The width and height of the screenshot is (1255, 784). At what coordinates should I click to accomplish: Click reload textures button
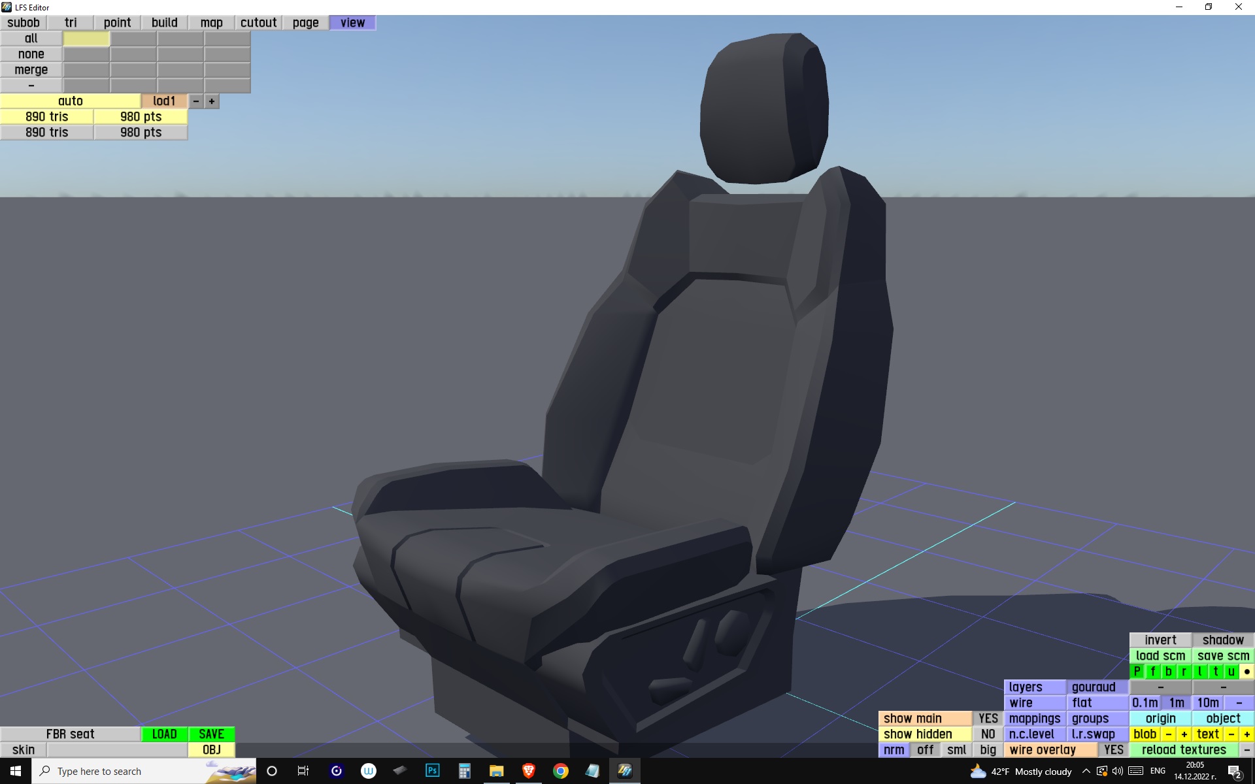tap(1184, 749)
